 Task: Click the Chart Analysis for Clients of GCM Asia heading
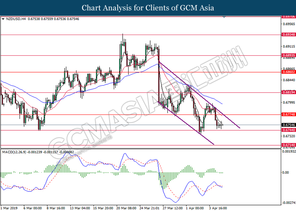[148, 8]
